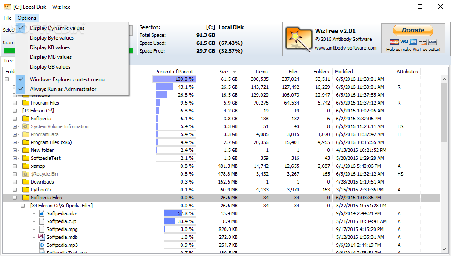
Task: Sort by the Files column header
Action: click(x=286, y=72)
